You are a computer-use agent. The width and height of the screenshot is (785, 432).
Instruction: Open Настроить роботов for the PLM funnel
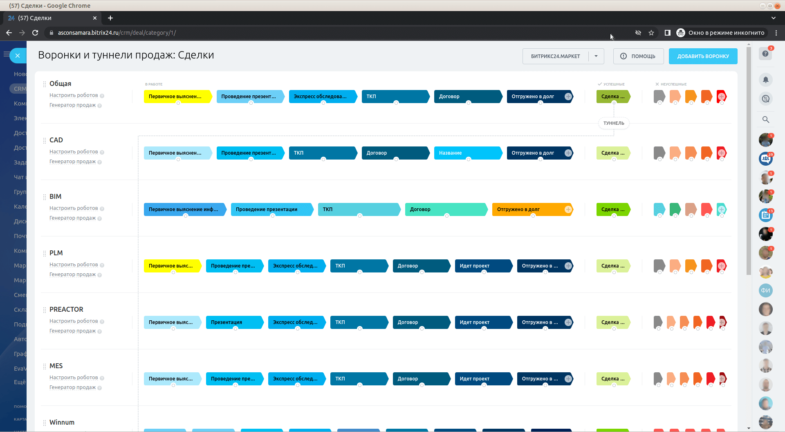point(74,265)
